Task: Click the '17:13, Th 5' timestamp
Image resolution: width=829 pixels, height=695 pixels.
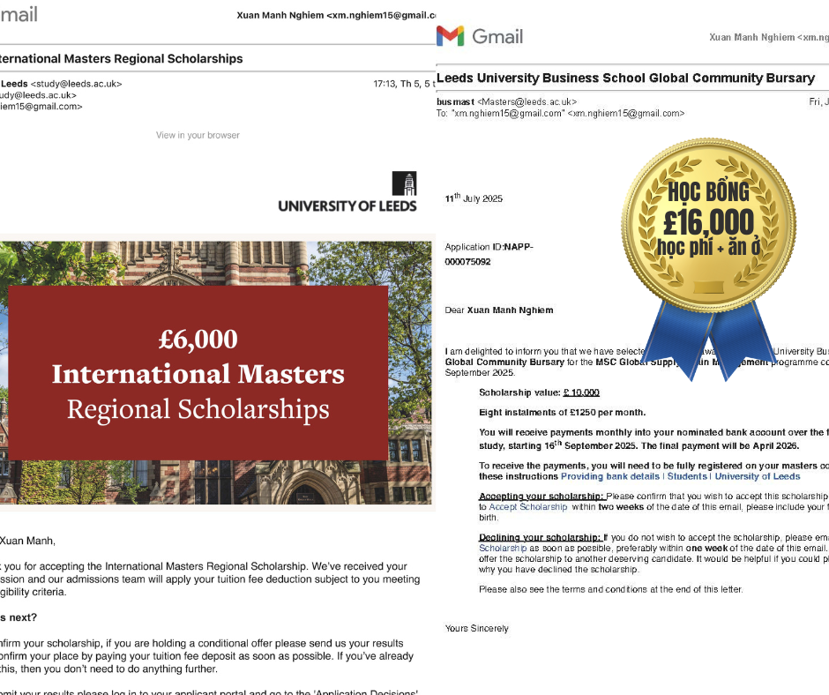Action: (x=398, y=84)
